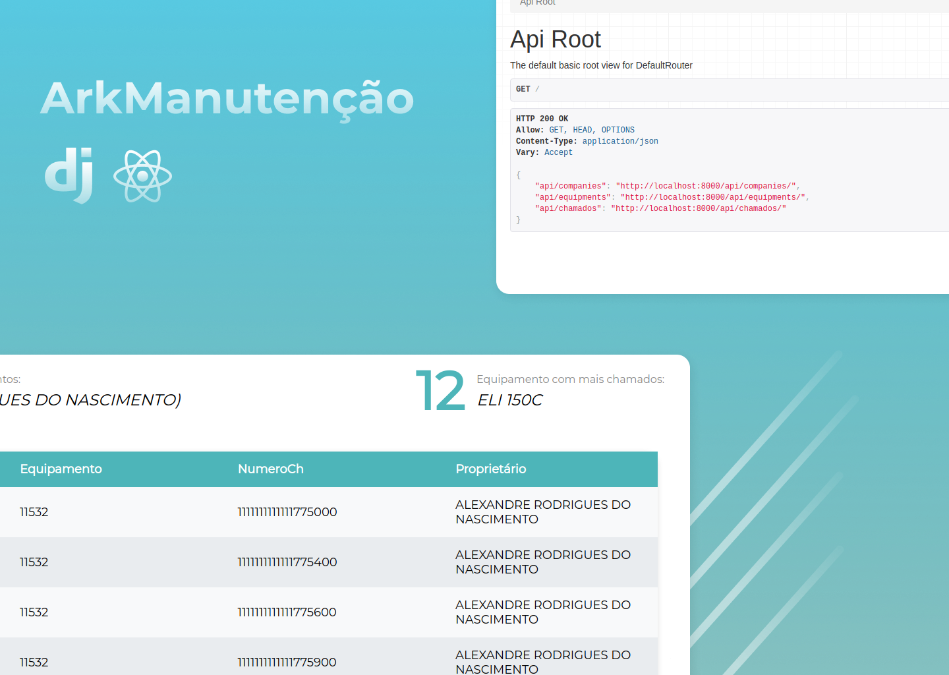Click the Api Root page heading
Image resolution: width=949 pixels, height=675 pixels.
click(556, 40)
